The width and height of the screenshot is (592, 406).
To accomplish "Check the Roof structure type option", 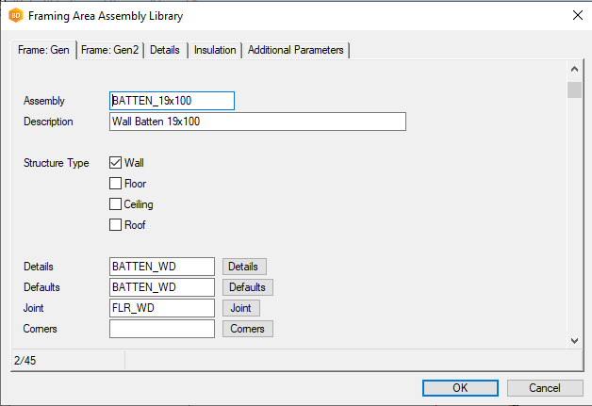I will tap(116, 225).
